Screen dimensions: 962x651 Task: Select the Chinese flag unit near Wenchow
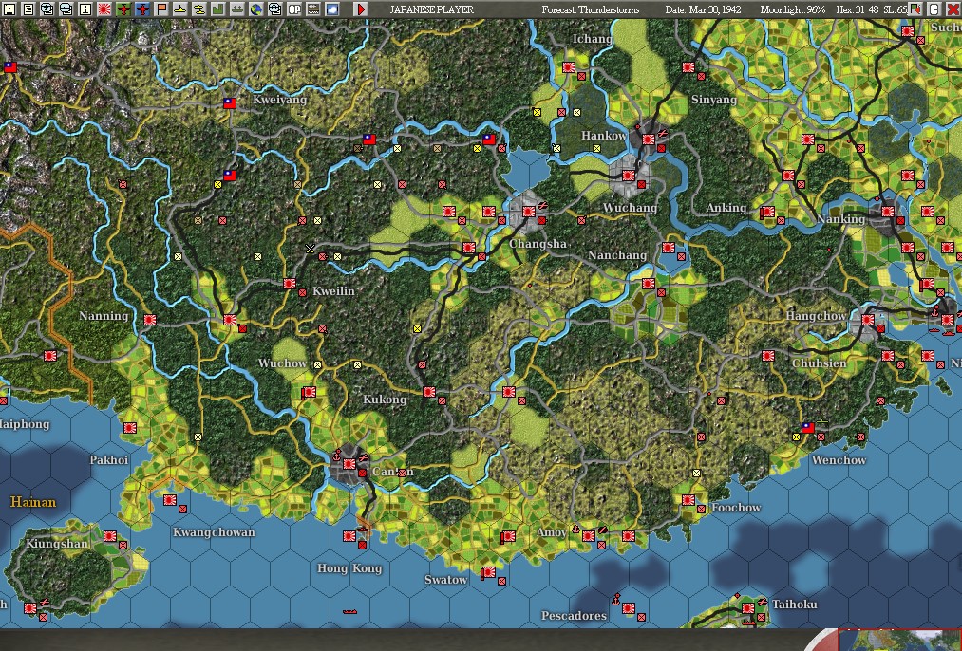click(808, 428)
